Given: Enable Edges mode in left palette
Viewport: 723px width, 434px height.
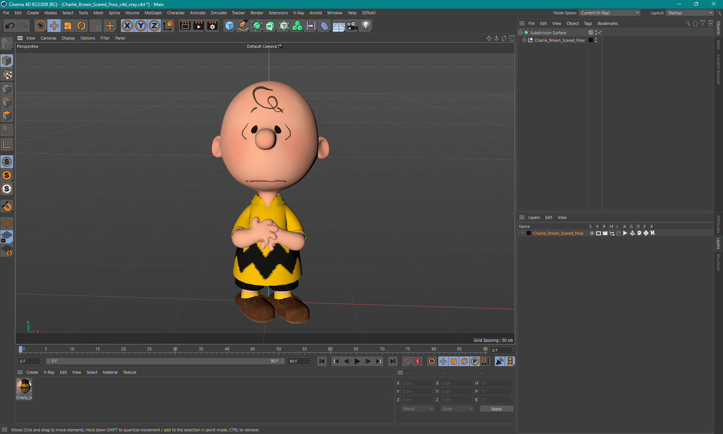Looking at the screenshot, I should coord(7,102).
